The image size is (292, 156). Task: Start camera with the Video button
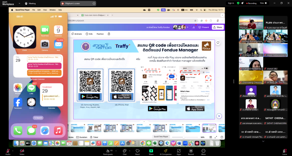tap(22, 151)
